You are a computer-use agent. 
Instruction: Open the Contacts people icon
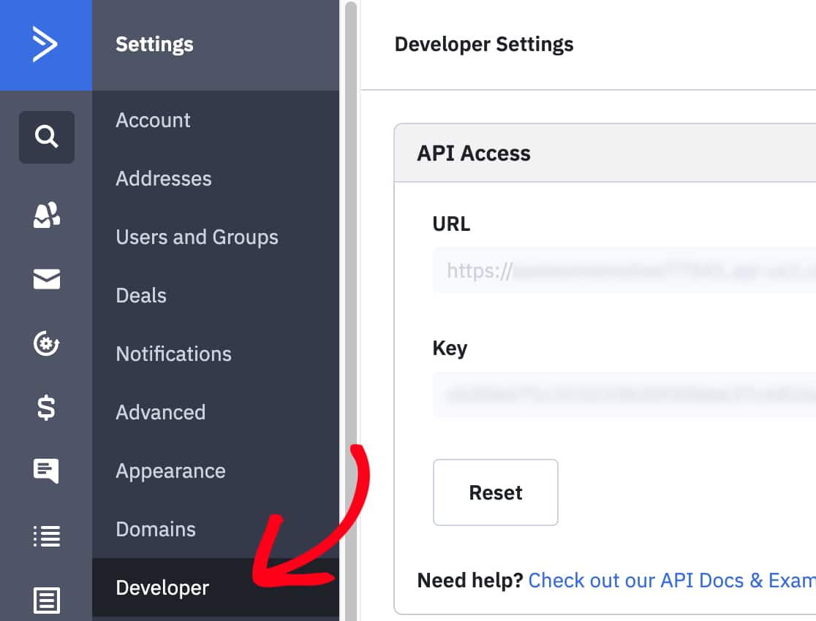tap(46, 215)
